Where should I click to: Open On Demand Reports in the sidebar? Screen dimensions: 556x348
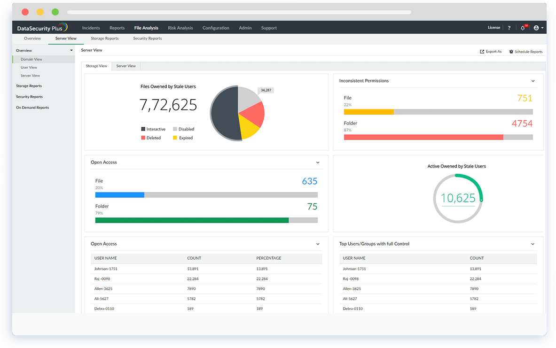point(32,108)
